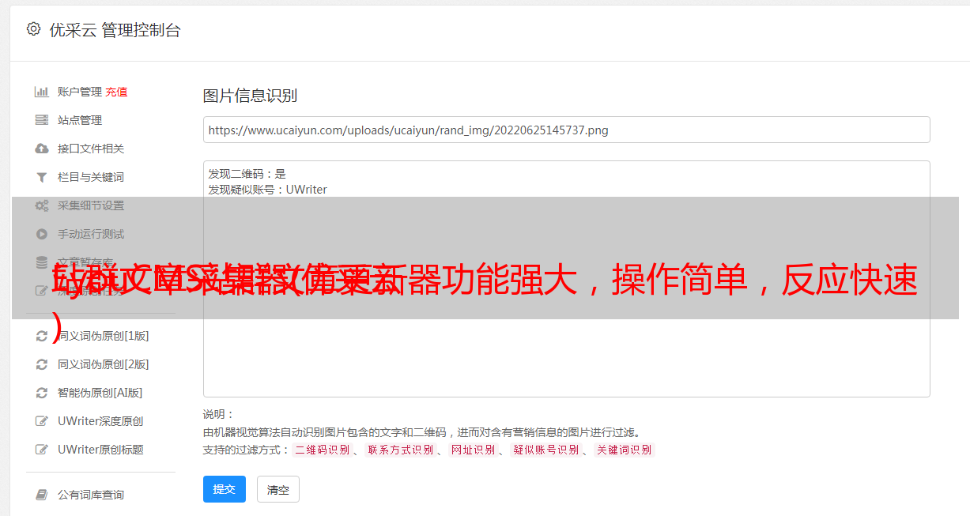The image size is (970, 516).
Task: Click the 疑似账号识别 tag
Action: point(545,450)
